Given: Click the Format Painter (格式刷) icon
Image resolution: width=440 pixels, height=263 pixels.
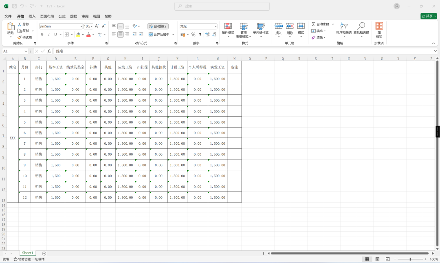Looking at the screenshot, I should [19, 37].
